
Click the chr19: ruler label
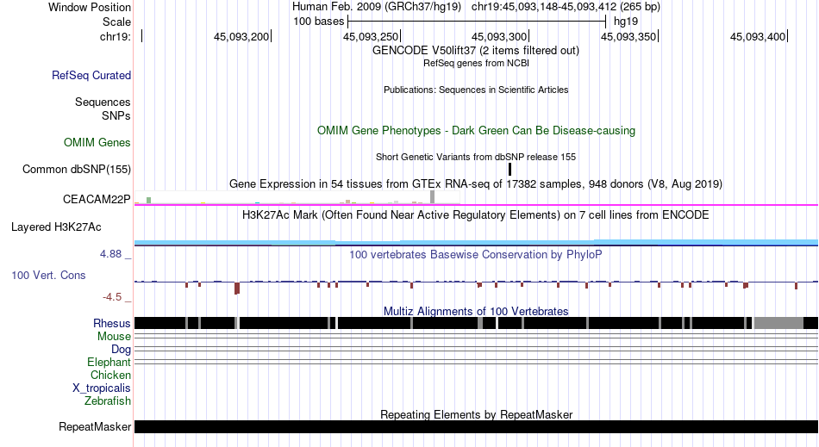[116, 36]
